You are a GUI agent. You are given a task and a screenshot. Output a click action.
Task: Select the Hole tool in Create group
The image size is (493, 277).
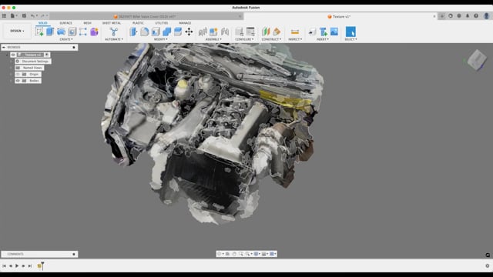click(72, 32)
